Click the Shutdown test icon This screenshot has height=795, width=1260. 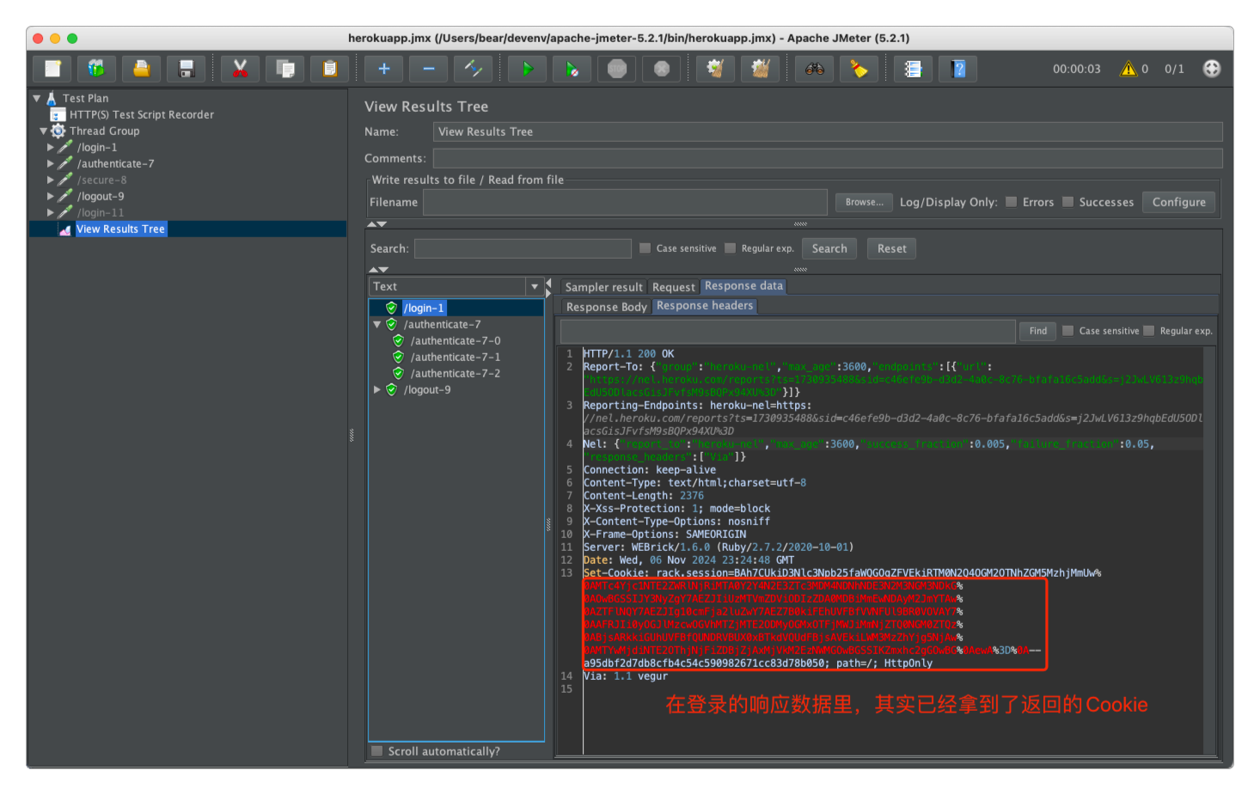pyautogui.click(x=662, y=69)
